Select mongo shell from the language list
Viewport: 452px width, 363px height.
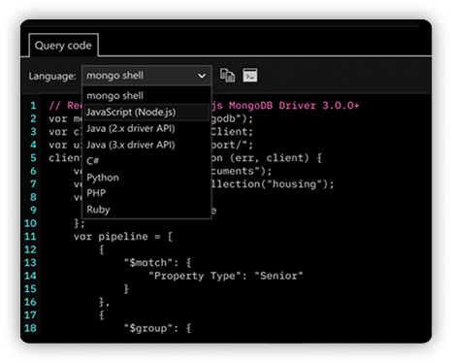click(146, 96)
